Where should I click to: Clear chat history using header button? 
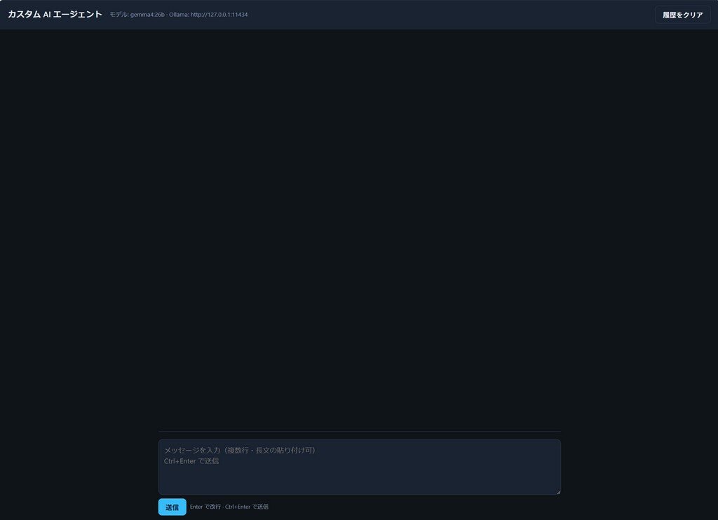coord(682,15)
